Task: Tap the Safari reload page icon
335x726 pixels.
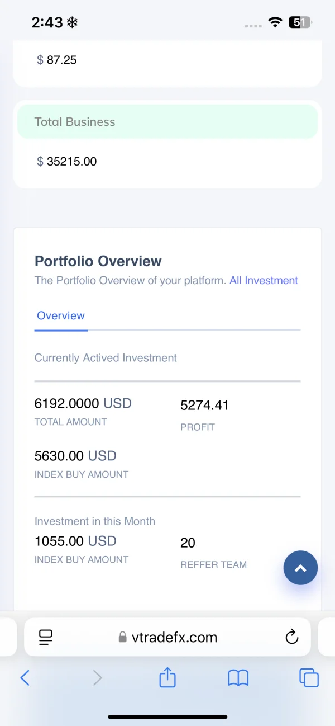Action: 291,637
